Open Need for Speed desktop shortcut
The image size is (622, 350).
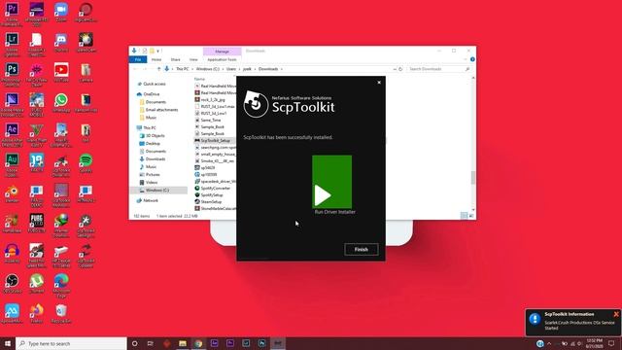click(37, 255)
